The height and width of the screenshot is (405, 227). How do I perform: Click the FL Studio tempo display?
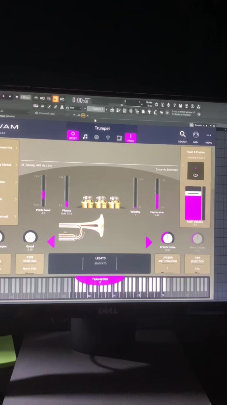[x=25, y=97]
